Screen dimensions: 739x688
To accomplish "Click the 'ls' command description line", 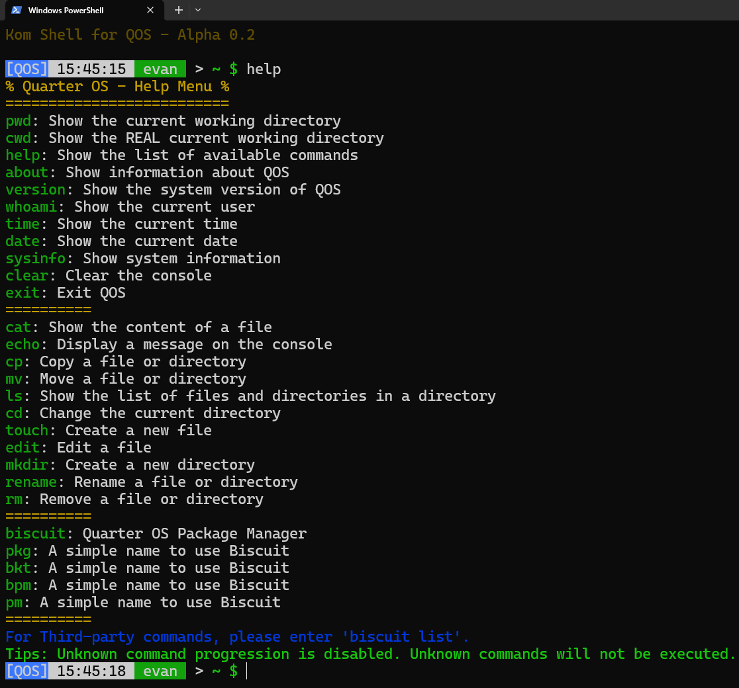I will point(251,396).
